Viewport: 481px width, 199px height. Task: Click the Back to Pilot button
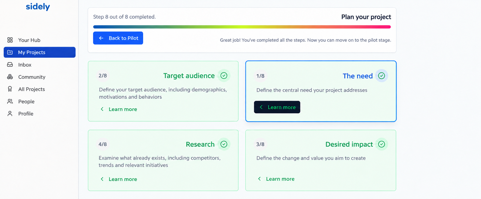click(x=118, y=38)
